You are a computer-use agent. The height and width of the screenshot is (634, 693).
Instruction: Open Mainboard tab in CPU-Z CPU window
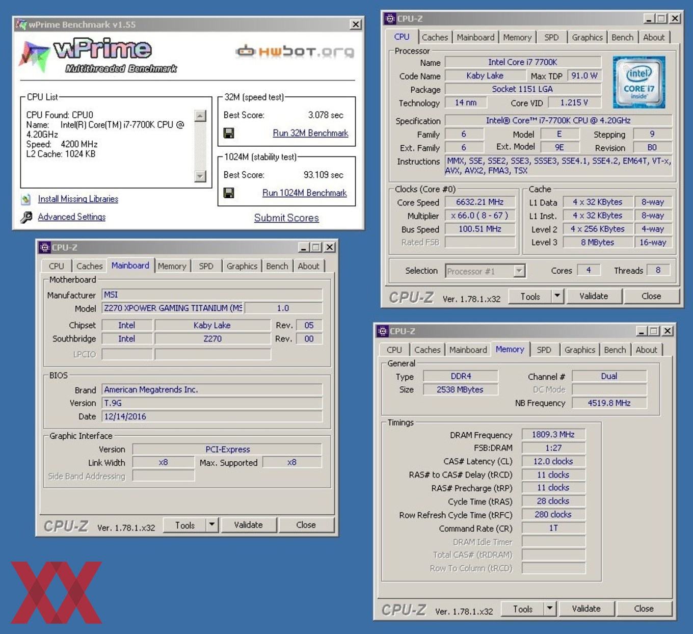pyautogui.click(x=475, y=37)
